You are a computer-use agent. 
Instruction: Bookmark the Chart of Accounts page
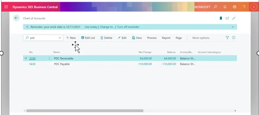[x=221, y=18]
